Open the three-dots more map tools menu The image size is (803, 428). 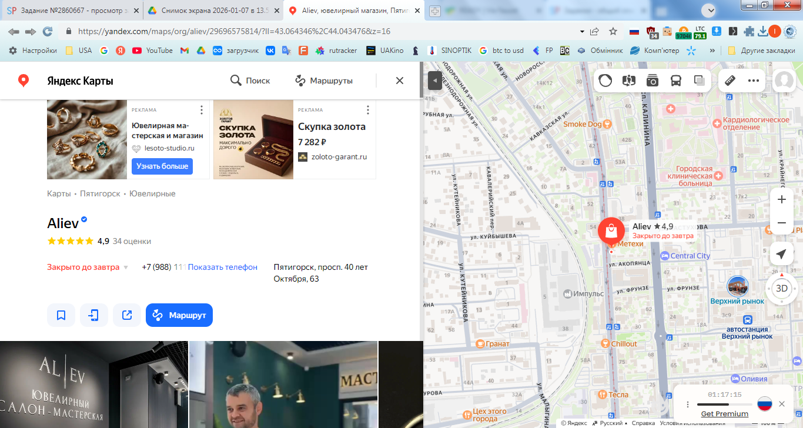[x=754, y=81]
